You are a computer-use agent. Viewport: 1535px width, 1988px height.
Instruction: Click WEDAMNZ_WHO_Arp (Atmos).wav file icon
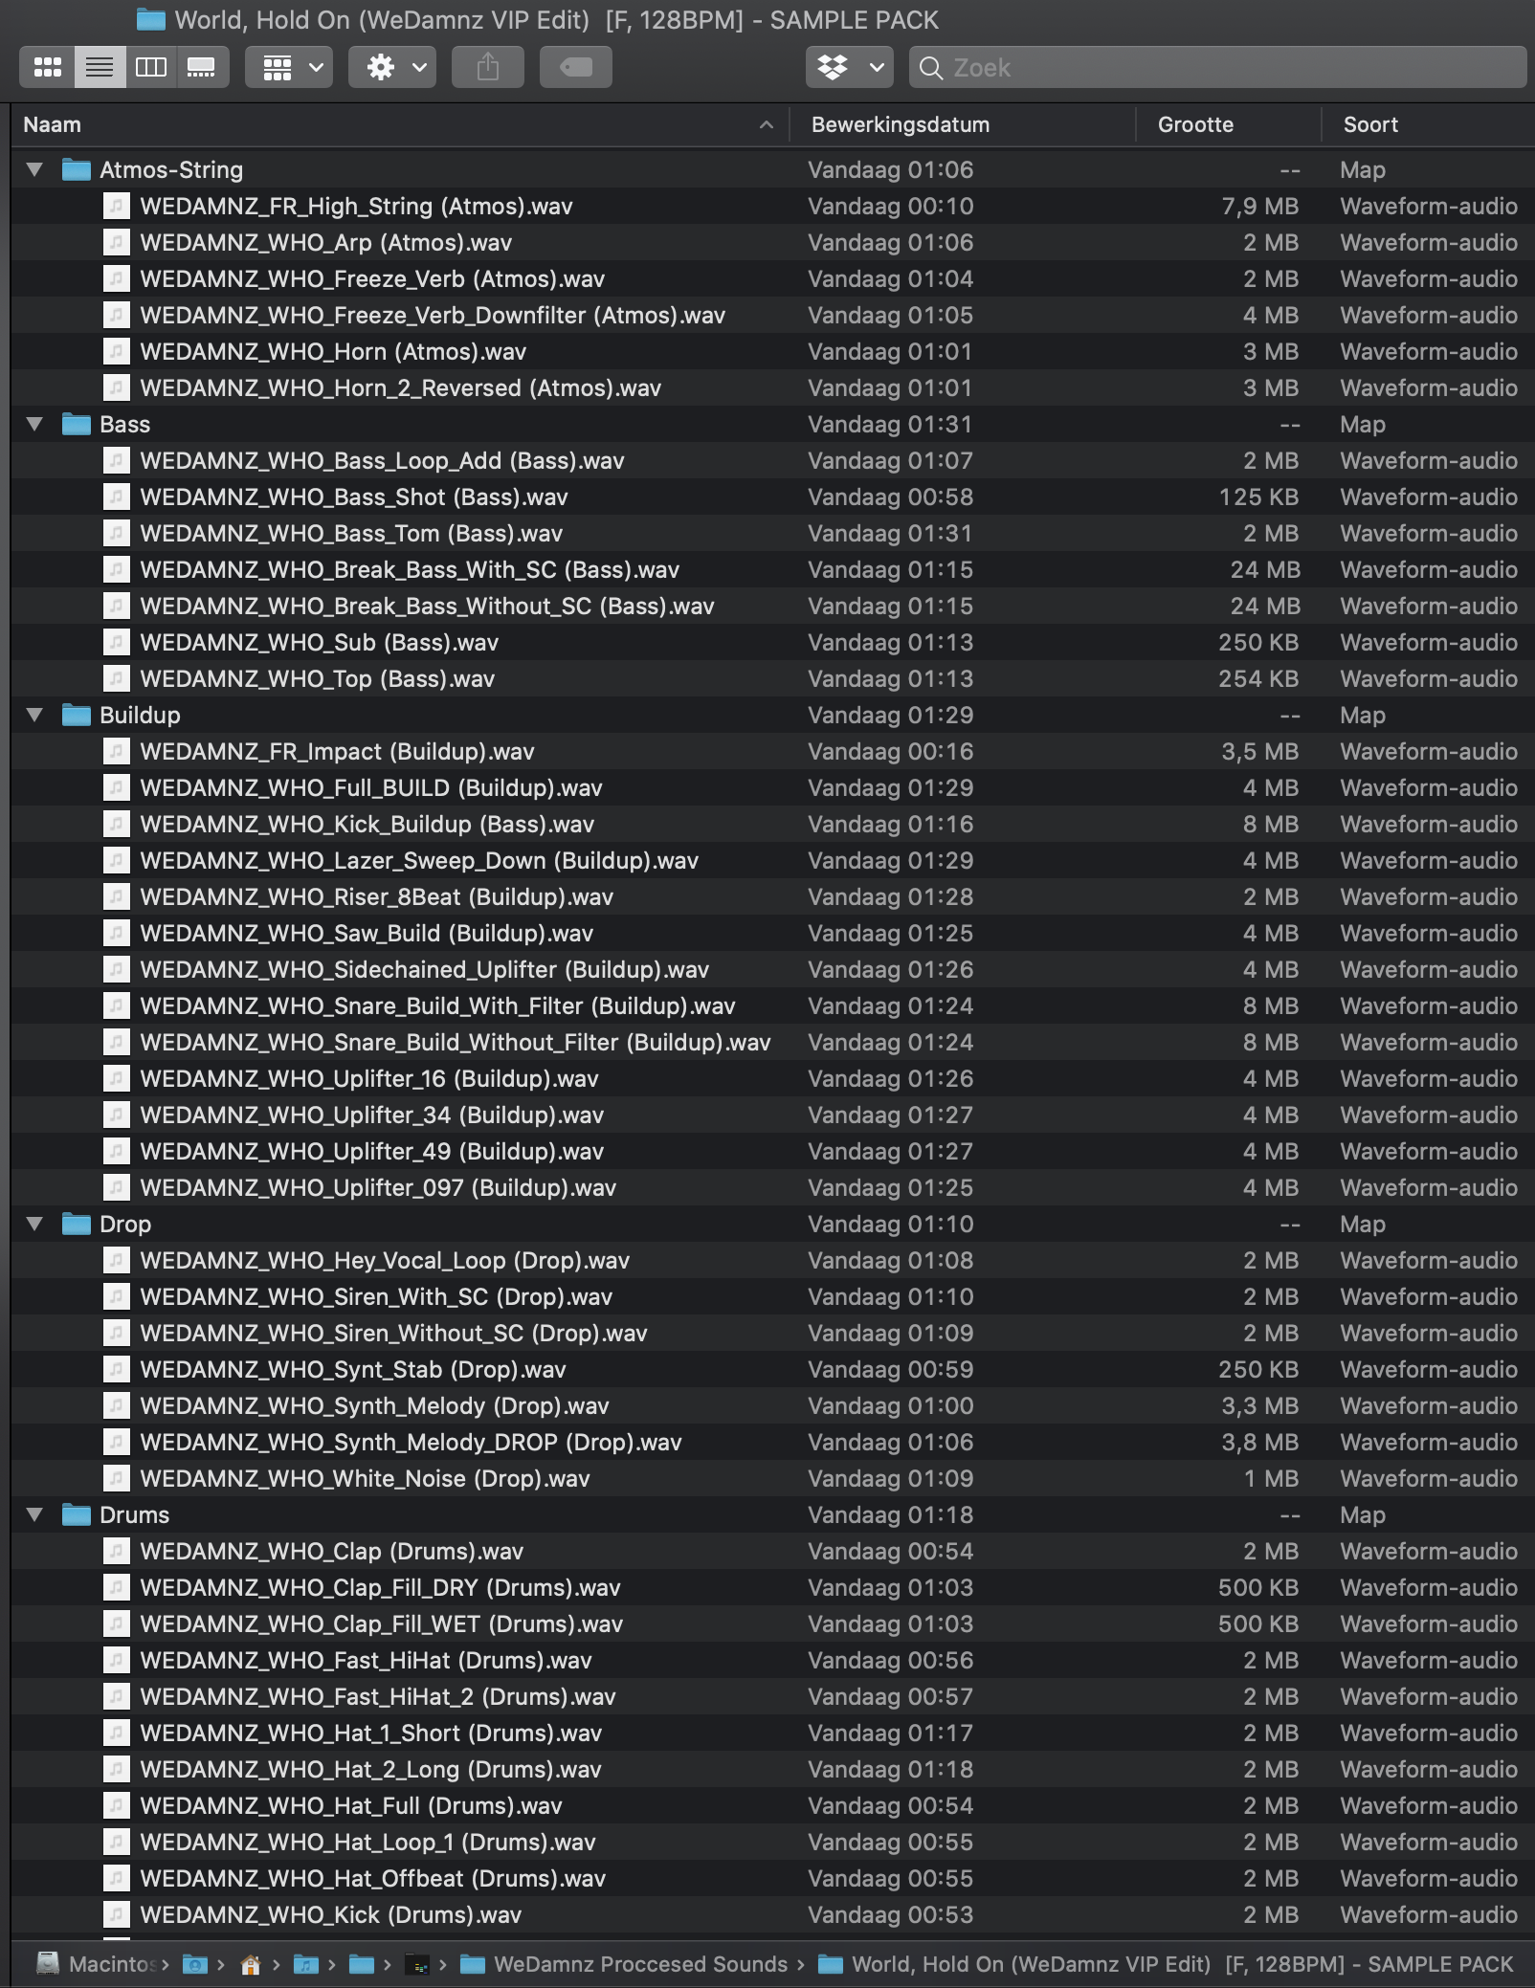tap(116, 242)
